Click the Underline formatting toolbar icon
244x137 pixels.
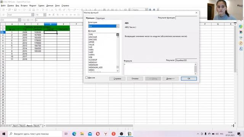point(58,15)
